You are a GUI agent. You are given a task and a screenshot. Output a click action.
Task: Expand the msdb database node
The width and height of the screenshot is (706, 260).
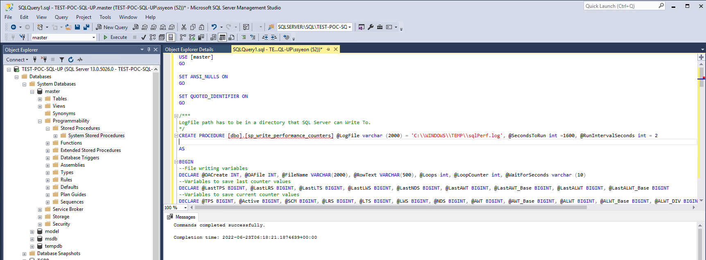[x=32, y=239]
